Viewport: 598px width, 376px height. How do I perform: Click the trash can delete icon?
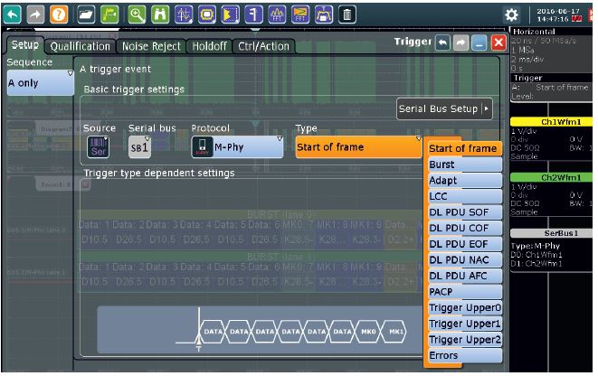347,14
